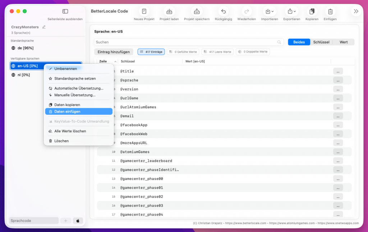Click the Neues Projekt toolbar icon
Image resolution: width=368 pixels, height=232 pixels.
(x=144, y=11)
